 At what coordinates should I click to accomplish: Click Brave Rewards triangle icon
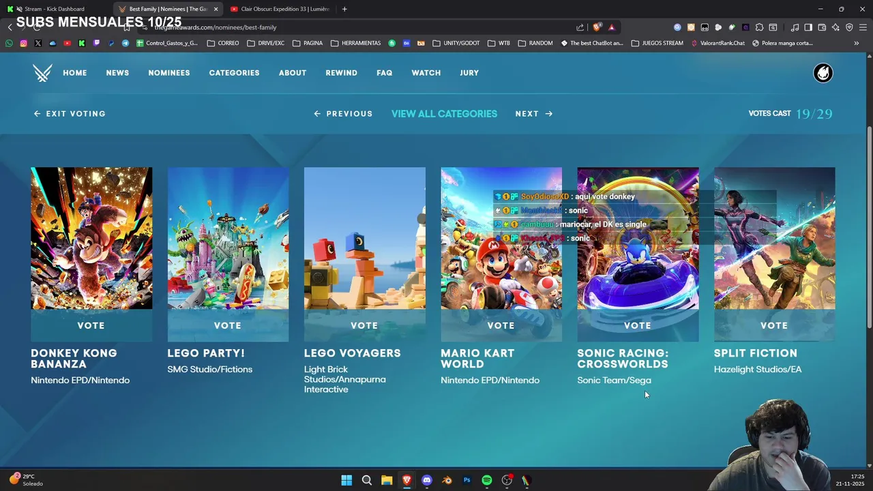point(612,27)
